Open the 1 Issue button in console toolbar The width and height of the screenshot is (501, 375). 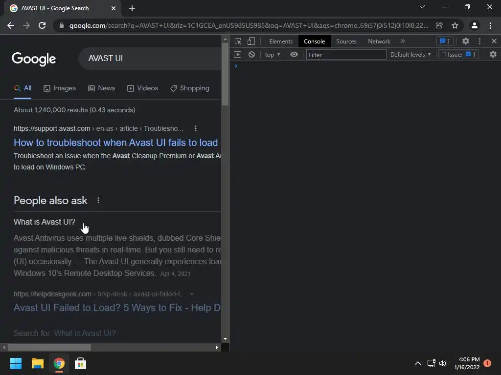(x=459, y=55)
